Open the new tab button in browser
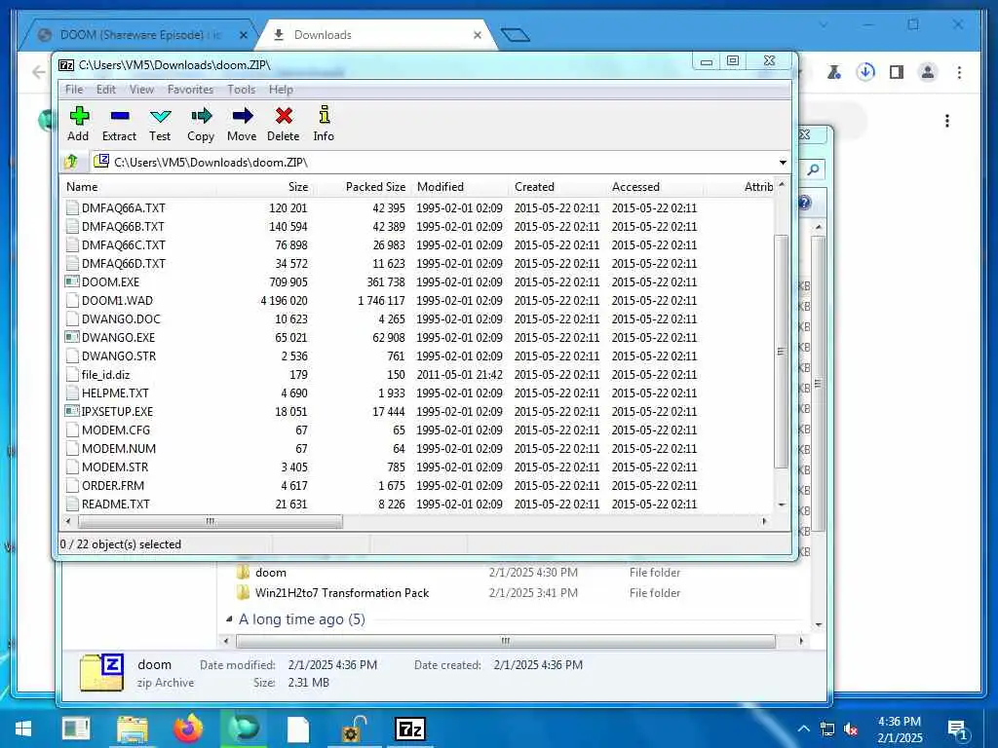The width and height of the screenshot is (998, 748). click(x=515, y=34)
